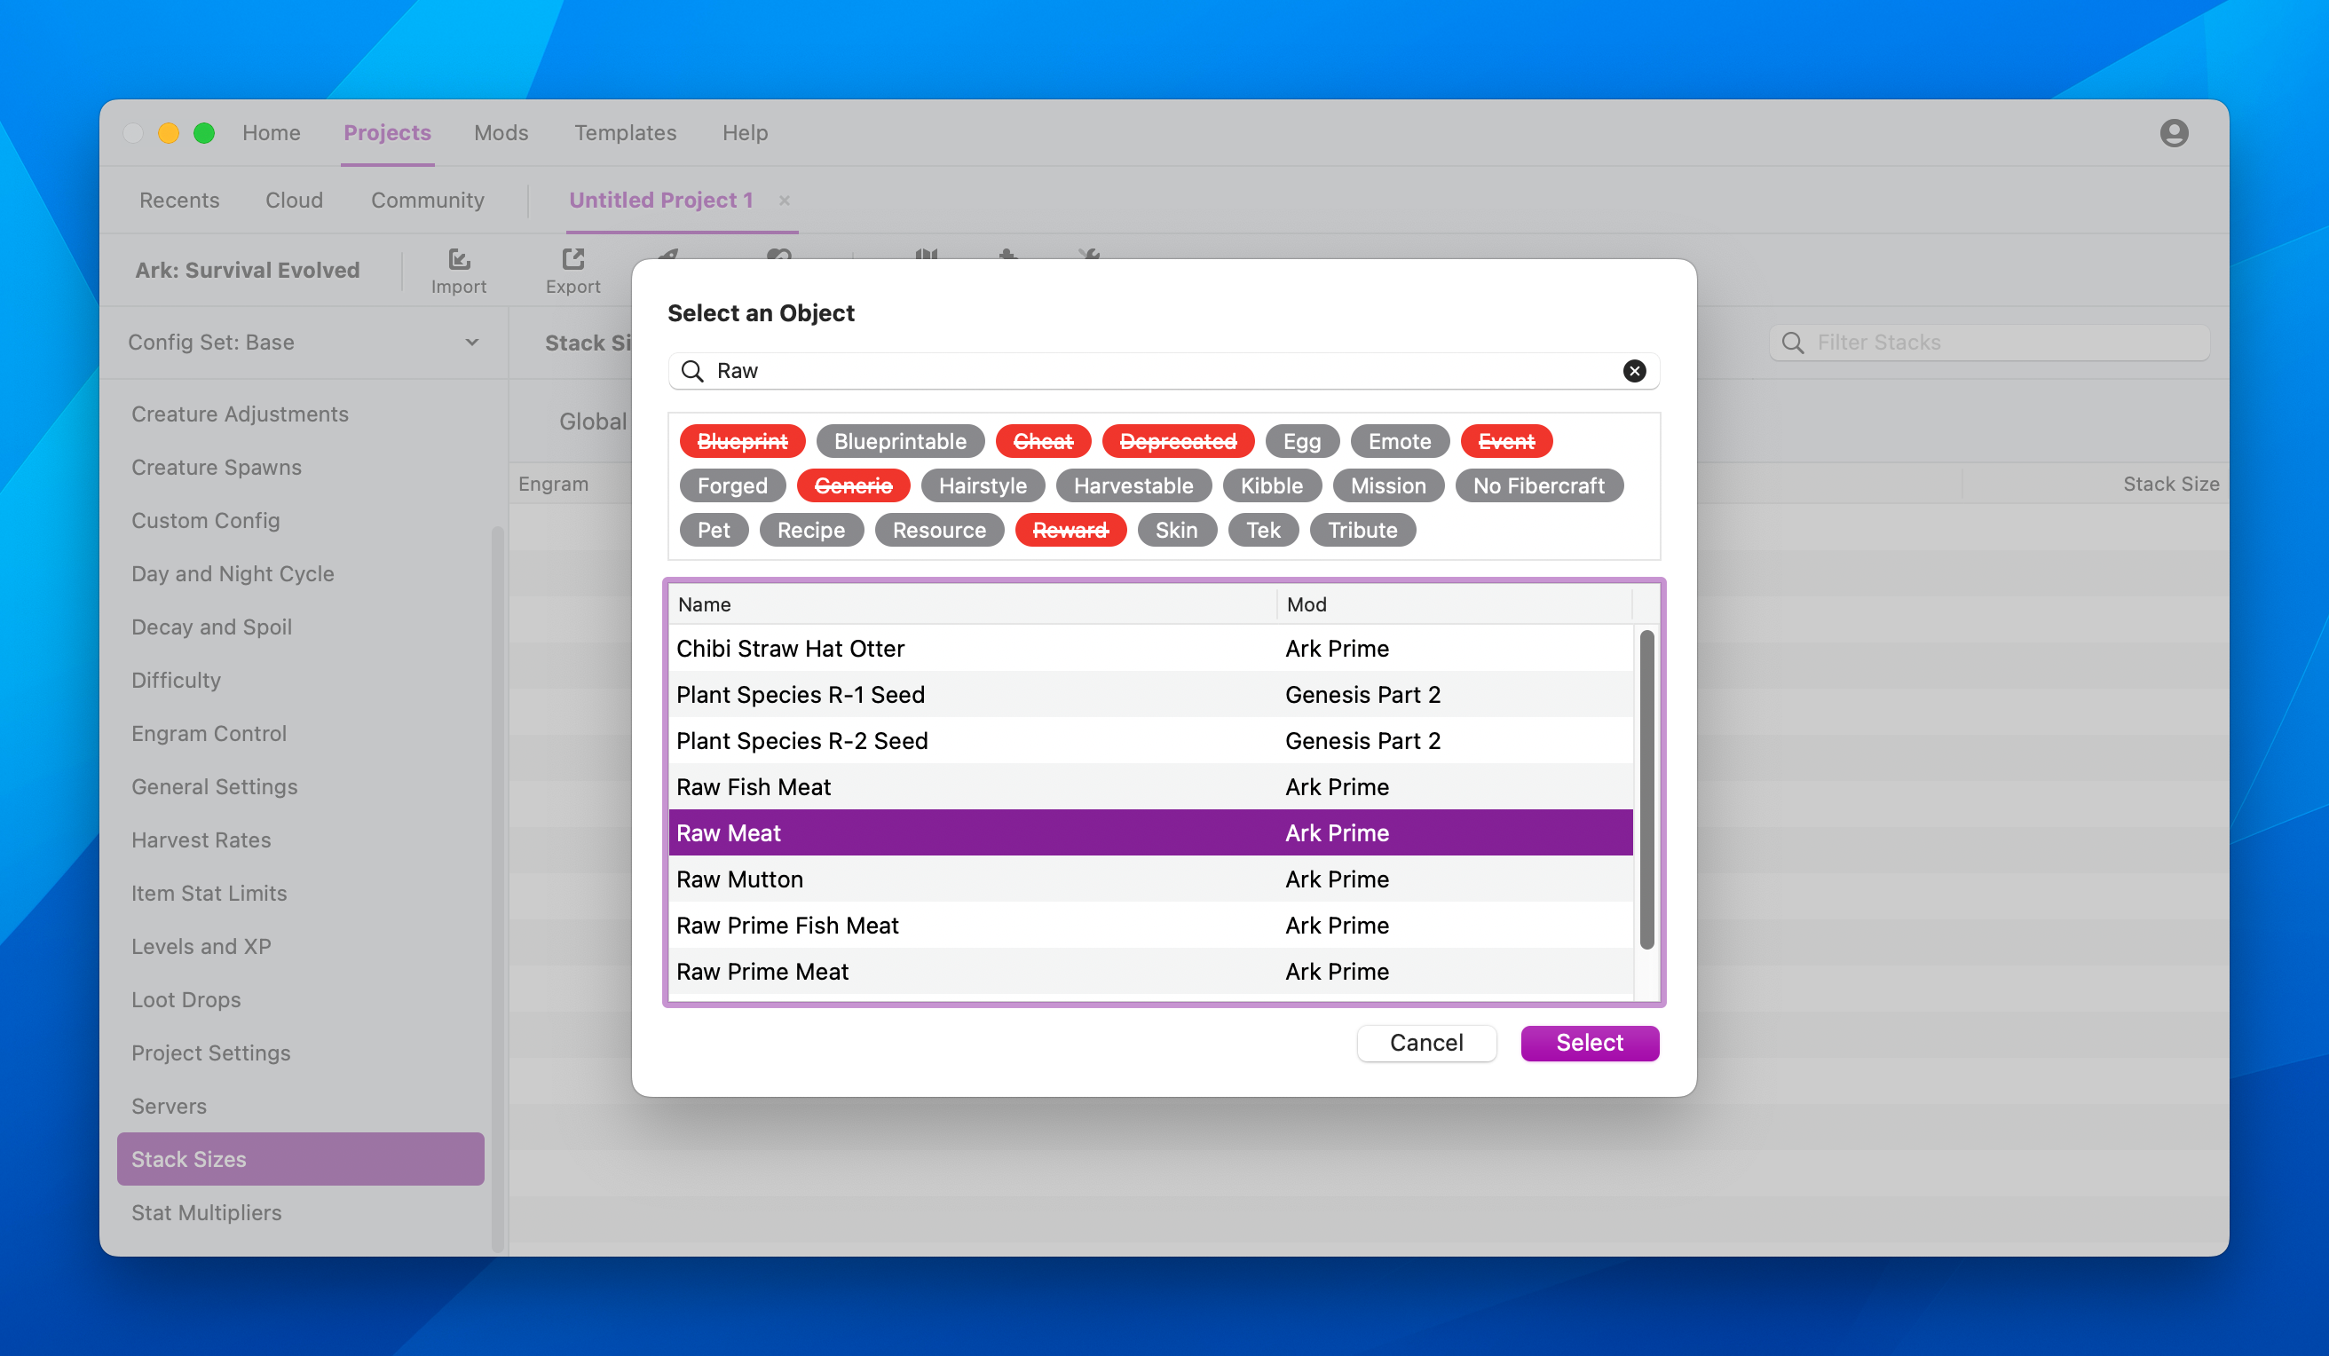Expand the Config Set: Base dropdown

(x=471, y=342)
